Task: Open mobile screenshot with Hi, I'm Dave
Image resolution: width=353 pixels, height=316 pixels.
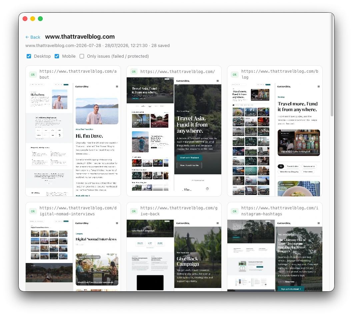Action: [x=97, y=140]
